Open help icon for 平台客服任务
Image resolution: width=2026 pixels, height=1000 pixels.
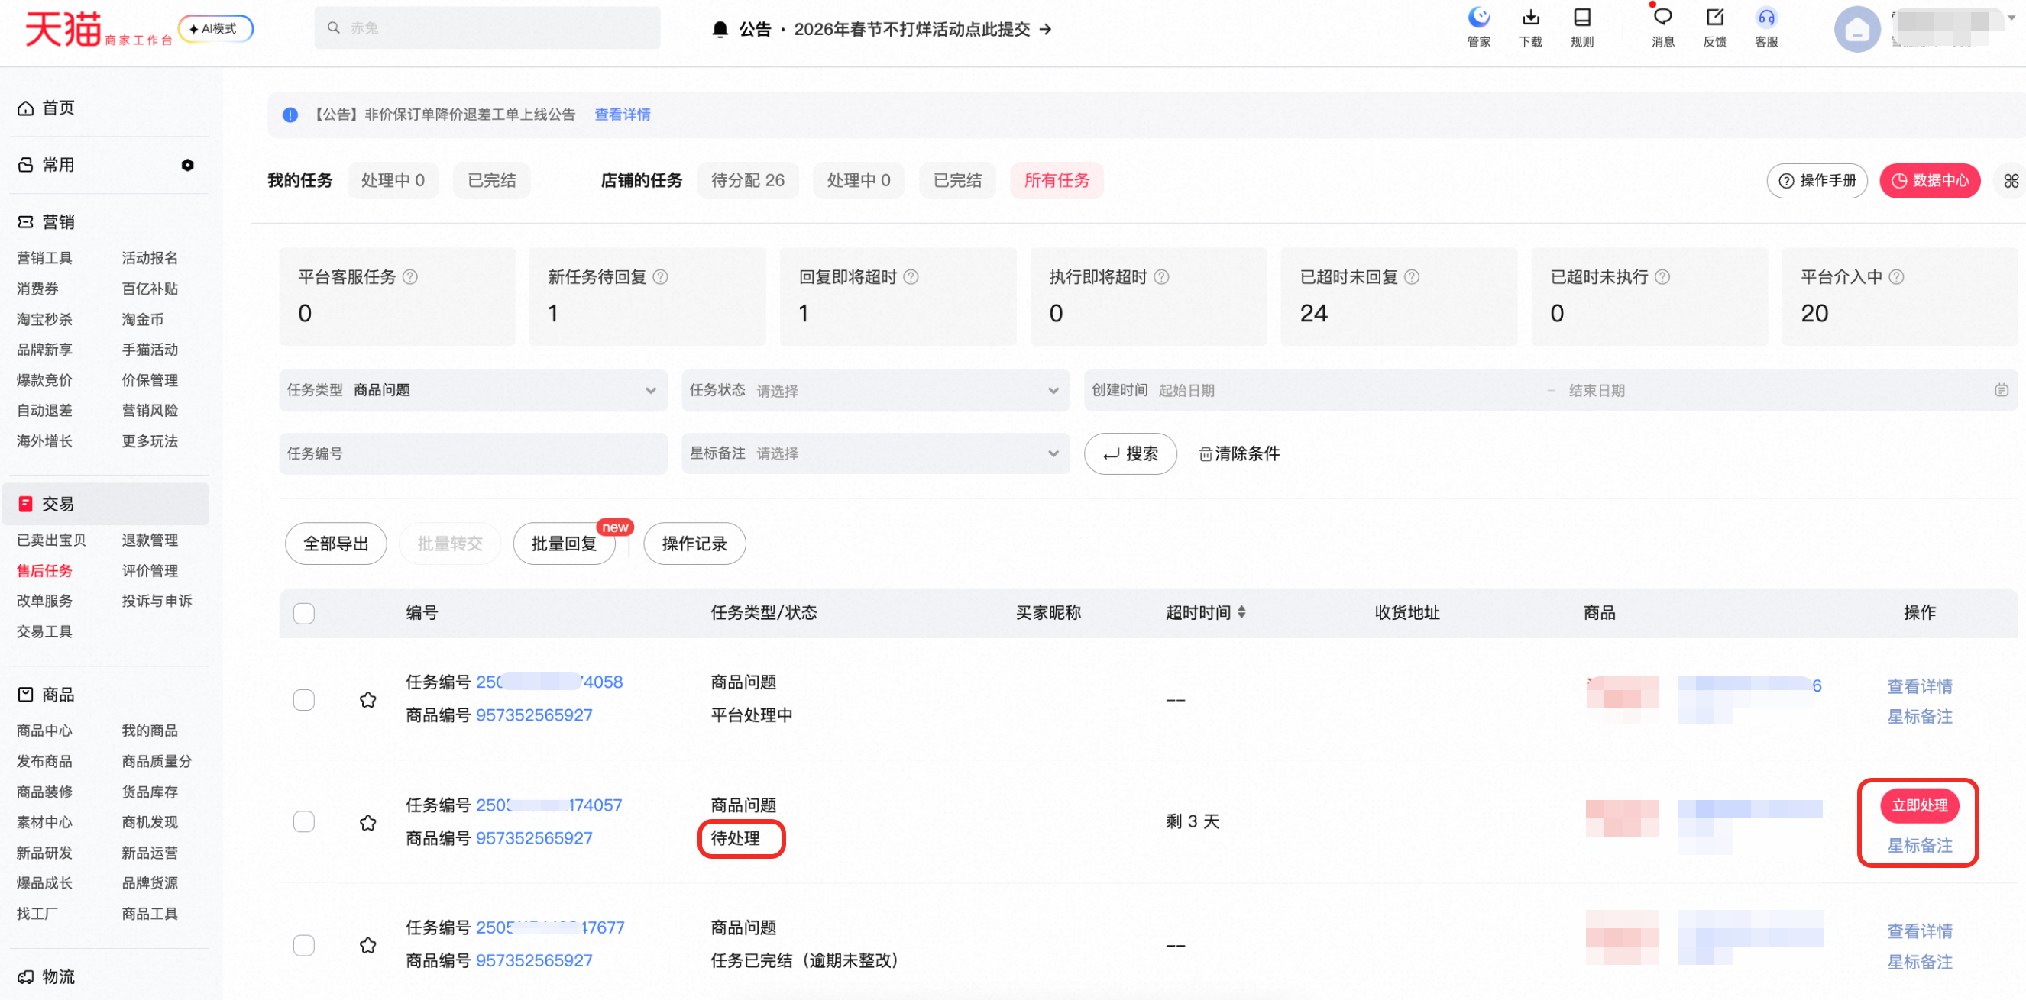(x=410, y=277)
